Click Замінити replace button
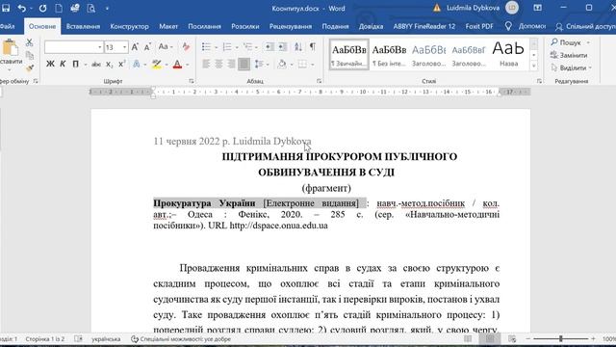The width and height of the screenshot is (616, 347). coord(569,55)
